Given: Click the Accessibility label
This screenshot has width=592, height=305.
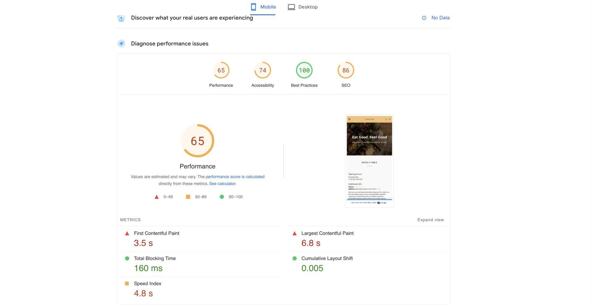Looking at the screenshot, I should point(263,85).
